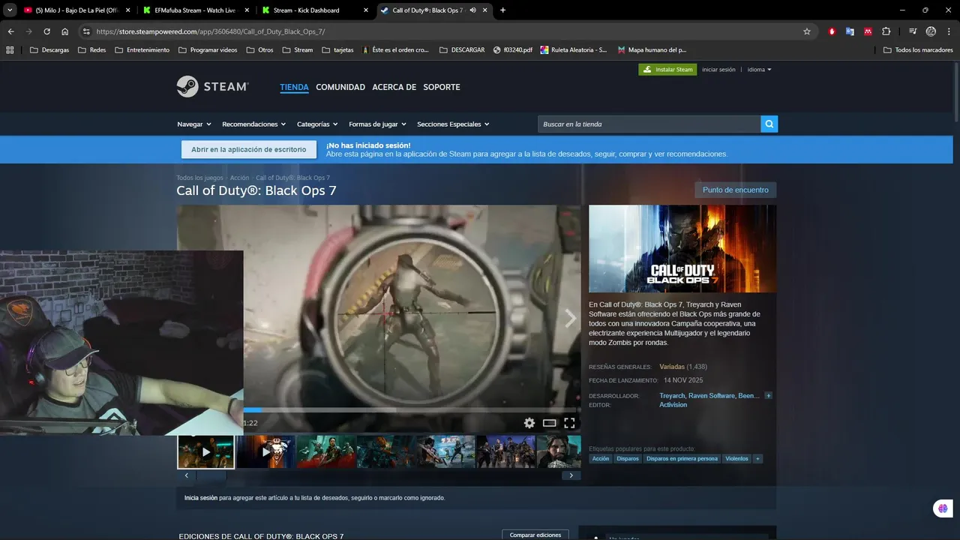Toggle theater mode on the video player
The width and height of the screenshot is (960, 540).
pos(550,423)
